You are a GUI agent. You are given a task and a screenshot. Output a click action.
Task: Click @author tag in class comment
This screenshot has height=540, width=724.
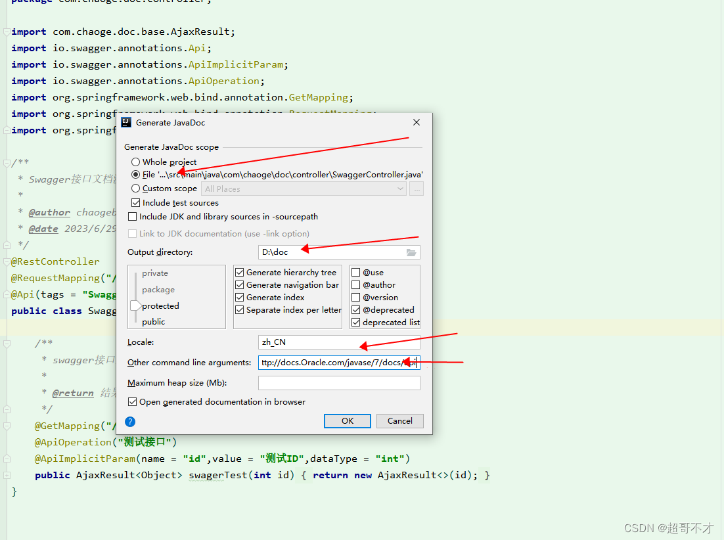pyautogui.click(x=49, y=212)
